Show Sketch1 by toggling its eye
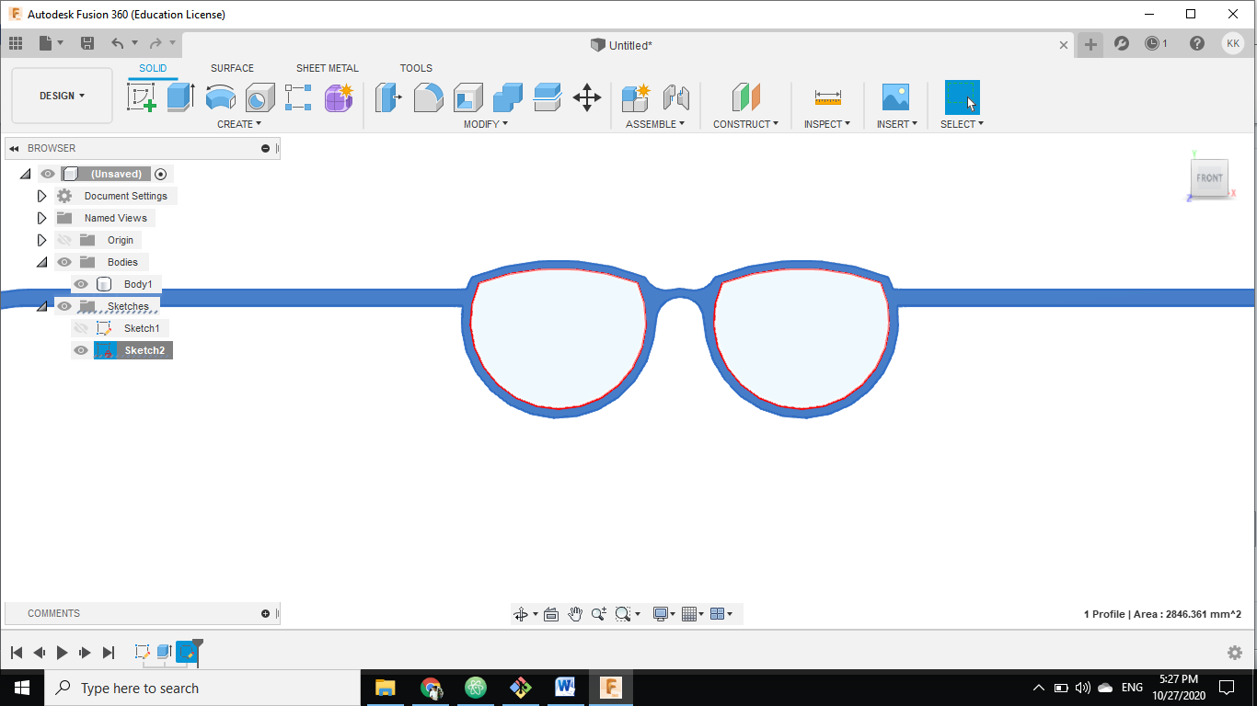This screenshot has height=706, width=1257. [x=81, y=328]
